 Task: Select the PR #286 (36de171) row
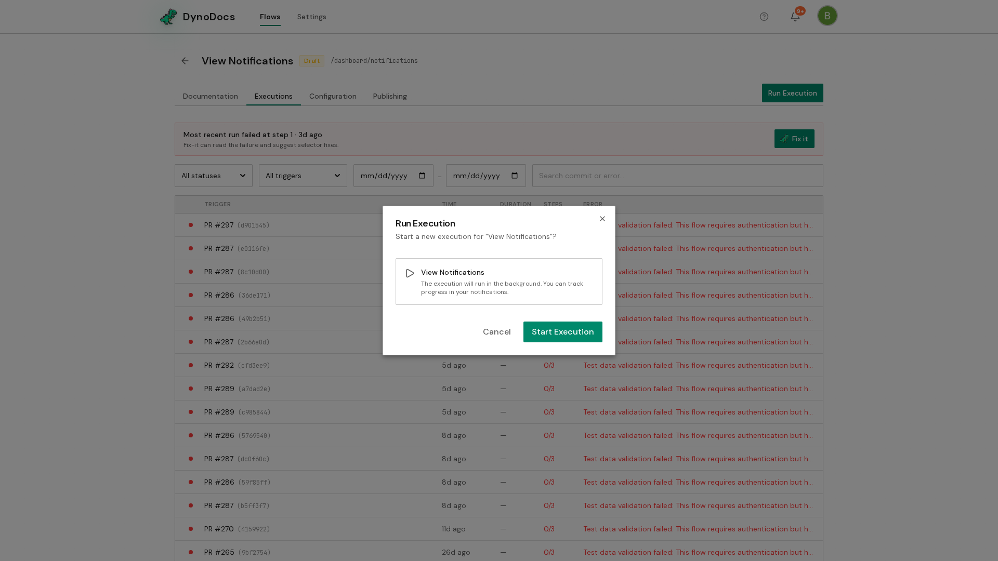(x=499, y=295)
